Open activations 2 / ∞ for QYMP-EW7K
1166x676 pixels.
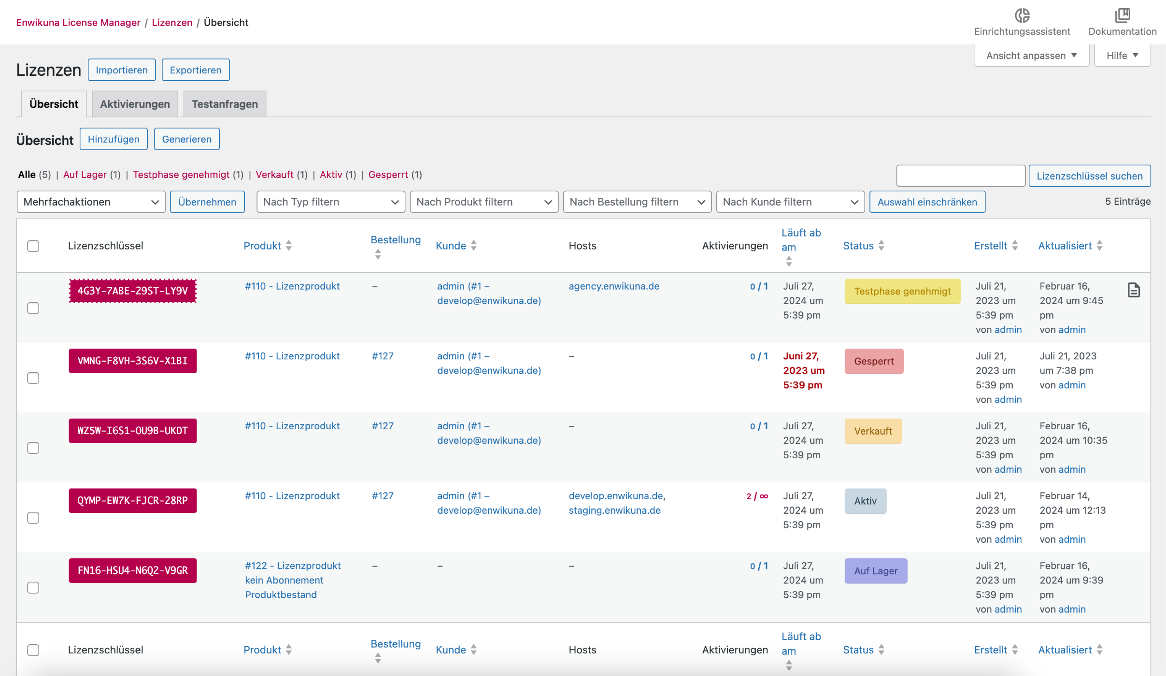(x=757, y=496)
